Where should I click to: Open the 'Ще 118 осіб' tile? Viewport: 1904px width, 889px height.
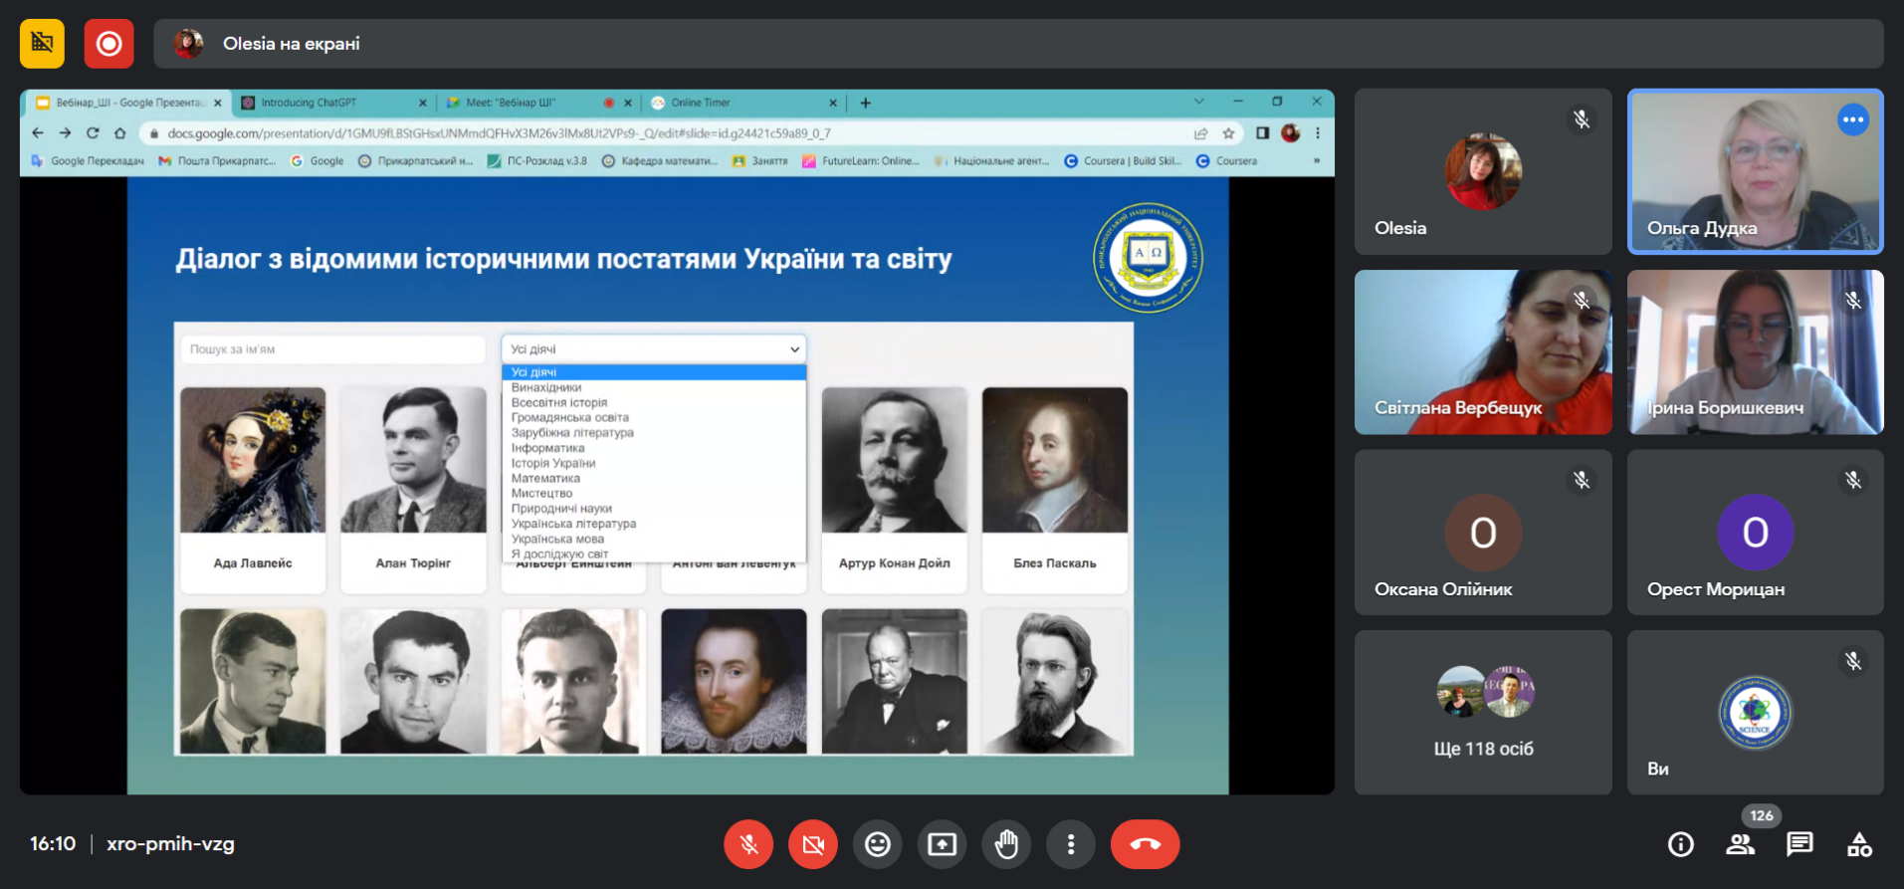pyautogui.click(x=1482, y=712)
